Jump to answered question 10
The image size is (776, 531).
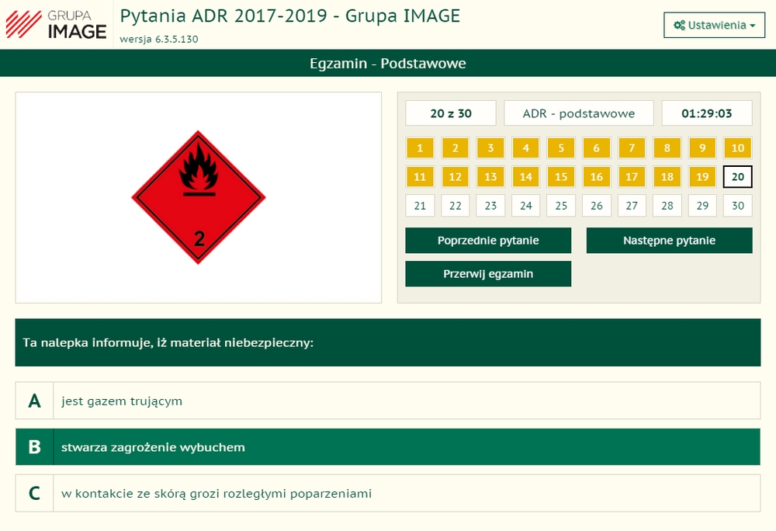click(x=737, y=148)
